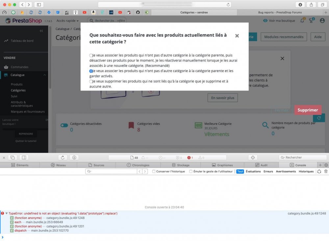This screenshot has height=241, width=329.
Task: Close the Web Inspector panel
Action: pos(4,158)
